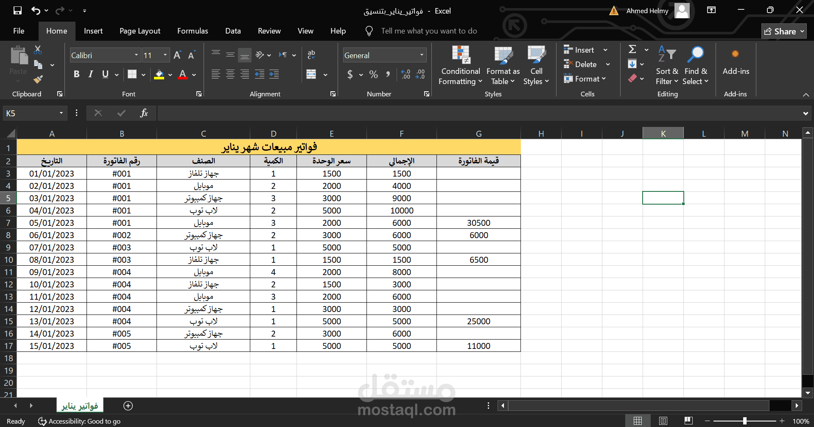This screenshot has width=814, height=427.
Task: Switch to the Review tab
Action: pos(269,31)
